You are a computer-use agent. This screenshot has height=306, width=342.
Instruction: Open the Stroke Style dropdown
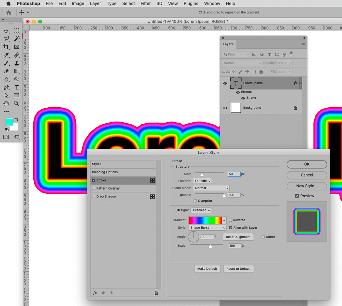[x=207, y=228]
